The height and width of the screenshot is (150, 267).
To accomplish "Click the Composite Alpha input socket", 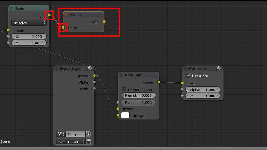I will [182, 89].
